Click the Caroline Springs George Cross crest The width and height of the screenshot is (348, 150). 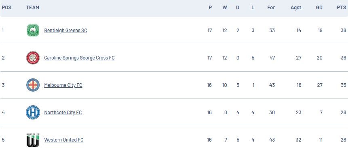33,58
